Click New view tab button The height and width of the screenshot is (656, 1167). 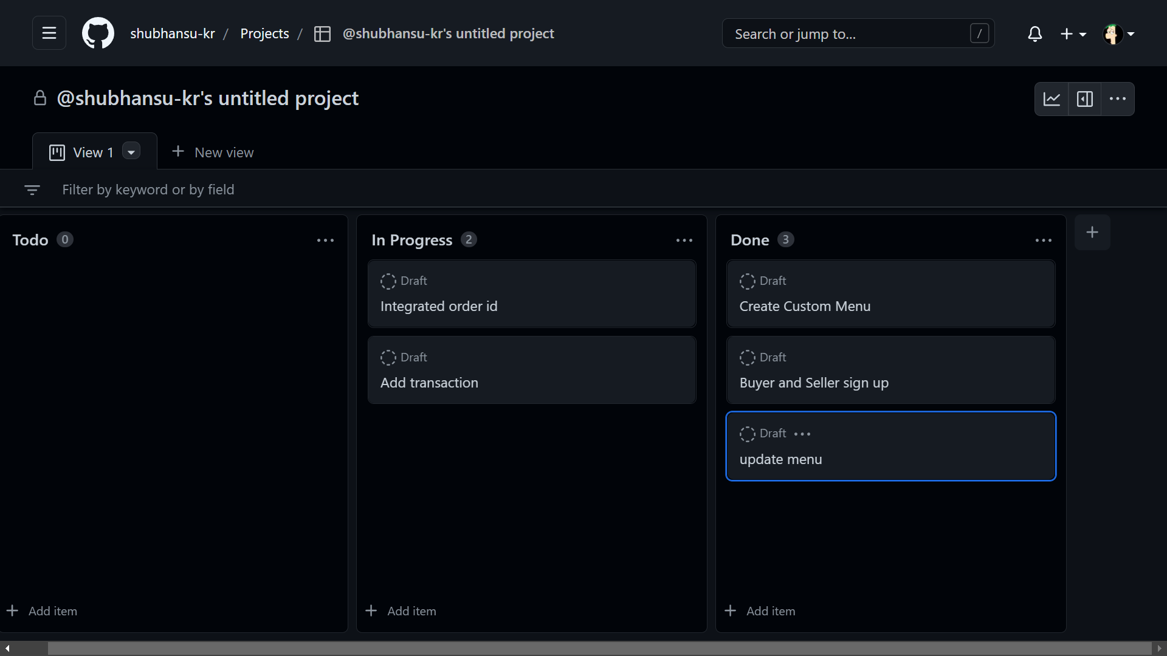point(213,152)
